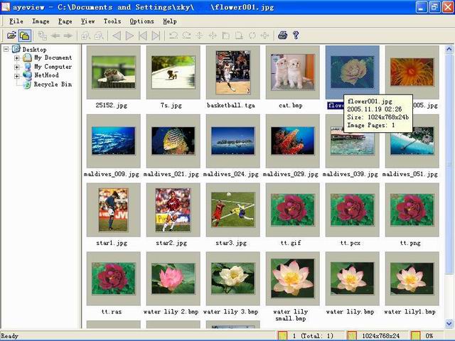Click the Print toolbar icon

[x=282, y=35]
